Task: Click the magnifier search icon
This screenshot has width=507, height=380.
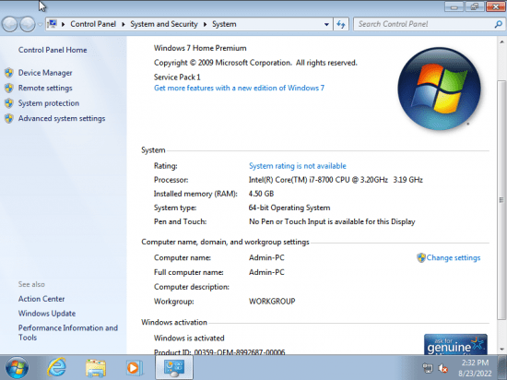Action: point(499,24)
